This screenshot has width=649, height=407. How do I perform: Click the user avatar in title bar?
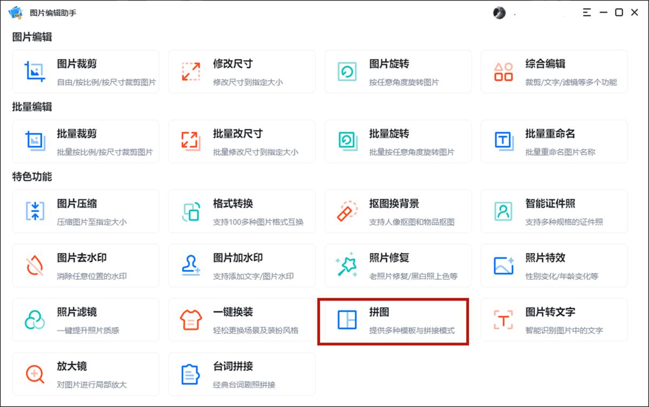[x=499, y=13]
